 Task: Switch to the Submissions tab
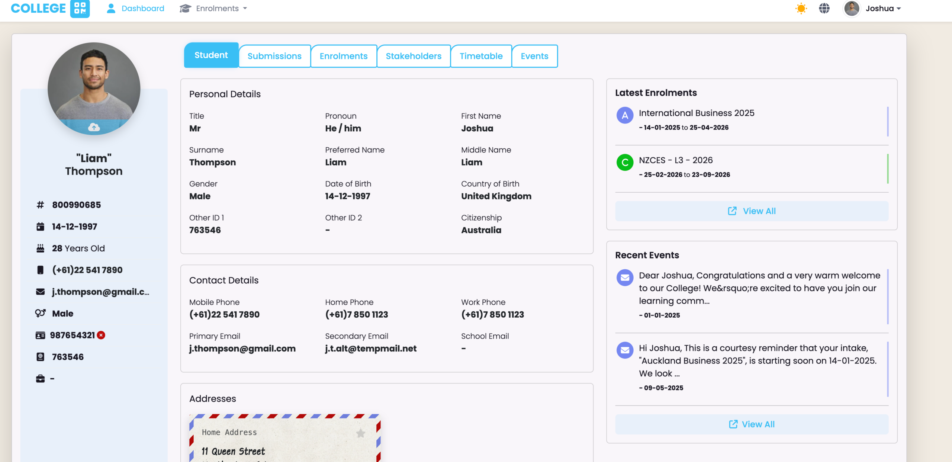pyautogui.click(x=274, y=56)
